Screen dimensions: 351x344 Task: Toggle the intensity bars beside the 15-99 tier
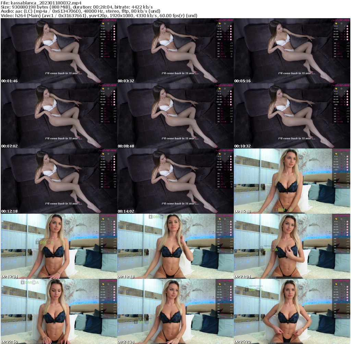click(111, 28)
